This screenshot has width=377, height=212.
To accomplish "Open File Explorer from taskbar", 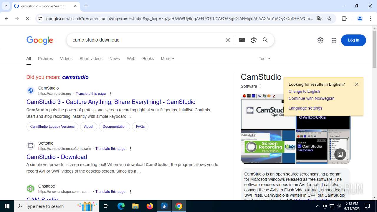I will (135, 206).
